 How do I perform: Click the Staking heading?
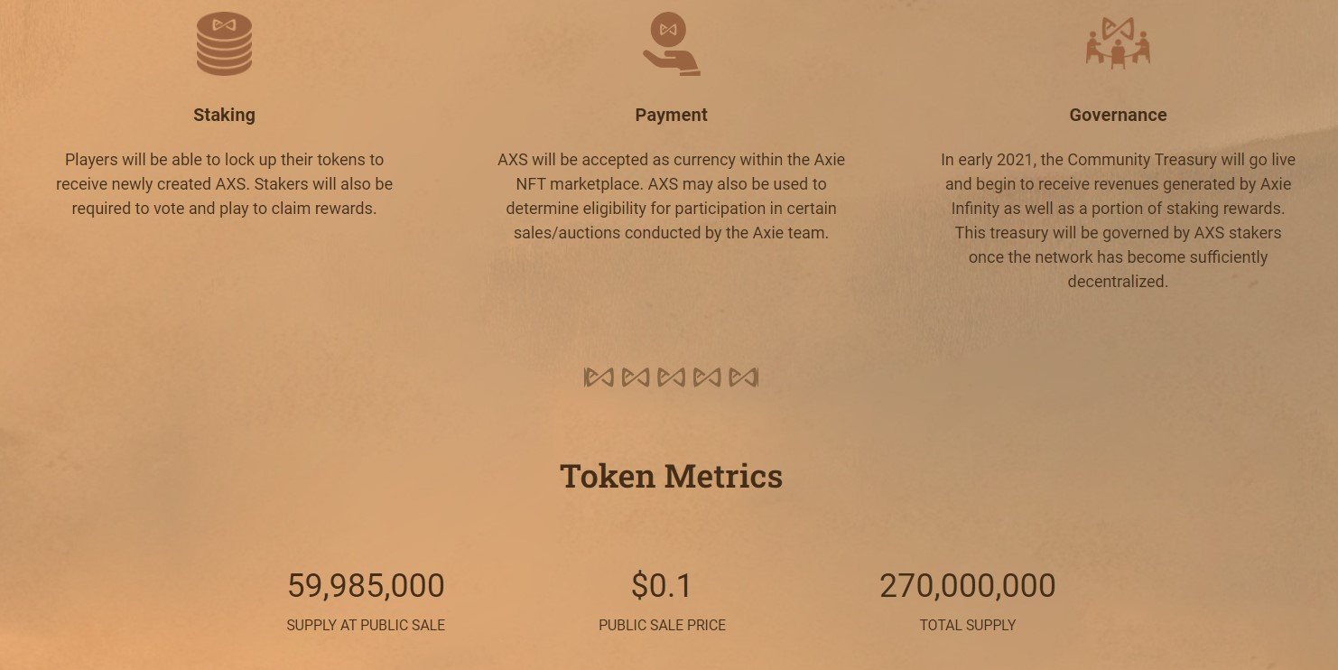coord(224,115)
